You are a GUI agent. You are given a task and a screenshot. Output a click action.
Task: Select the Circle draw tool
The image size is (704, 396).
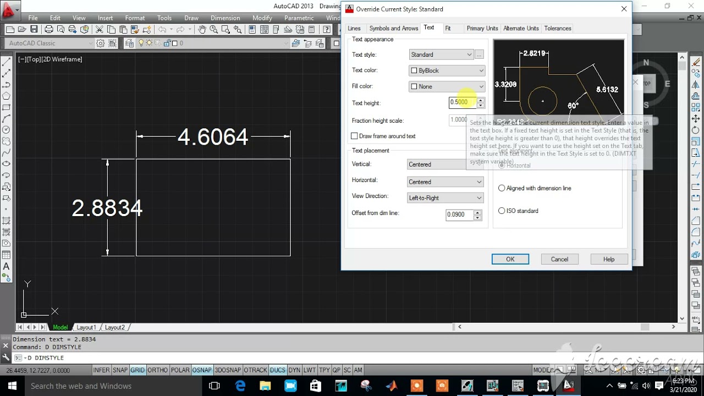[7, 130]
